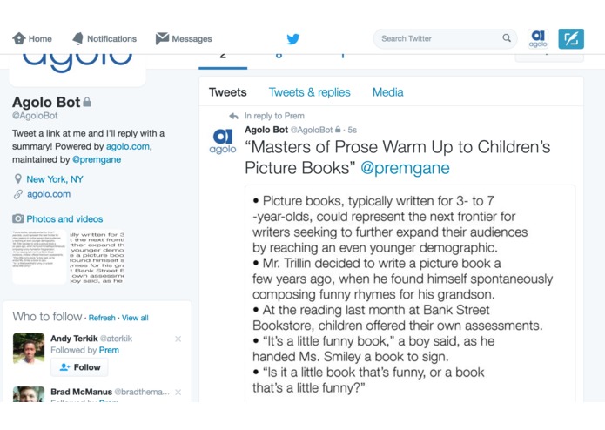This screenshot has width=605, height=430.
Task: Open the tweet's summary text image
Action: click(410, 294)
